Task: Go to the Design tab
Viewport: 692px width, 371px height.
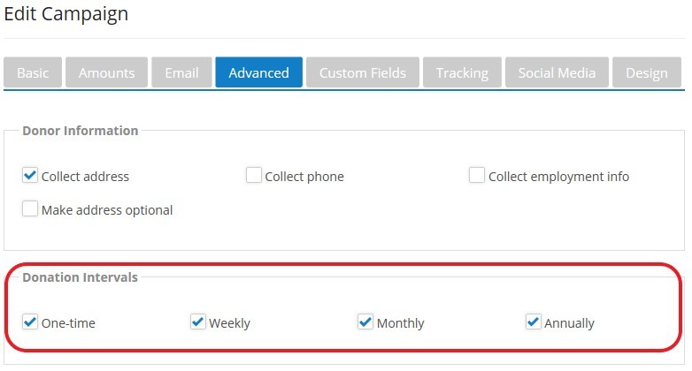Action: click(x=646, y=72)
